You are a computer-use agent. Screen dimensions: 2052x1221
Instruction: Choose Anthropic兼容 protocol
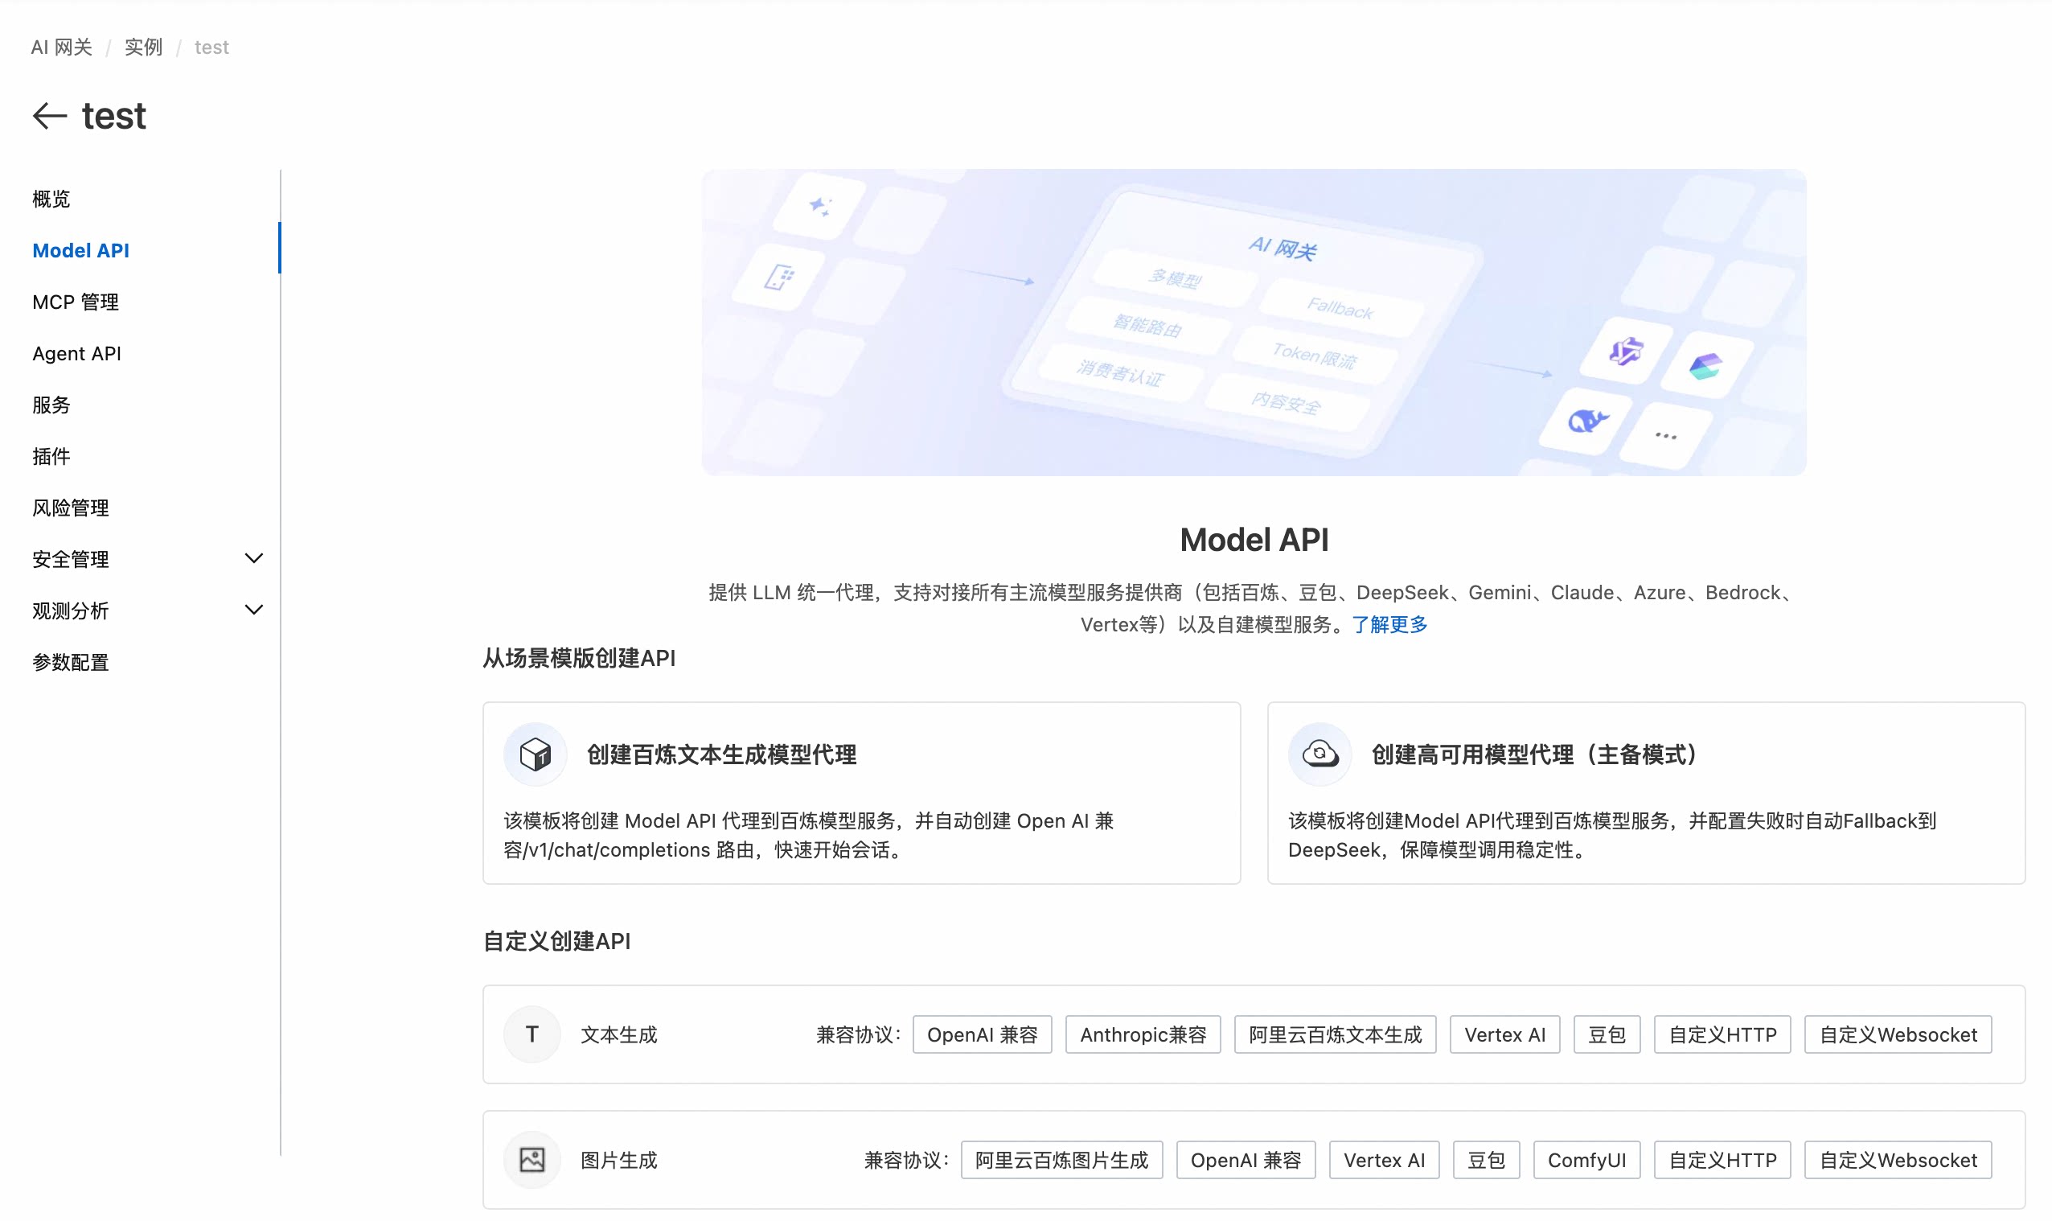click(1143, 1034)
